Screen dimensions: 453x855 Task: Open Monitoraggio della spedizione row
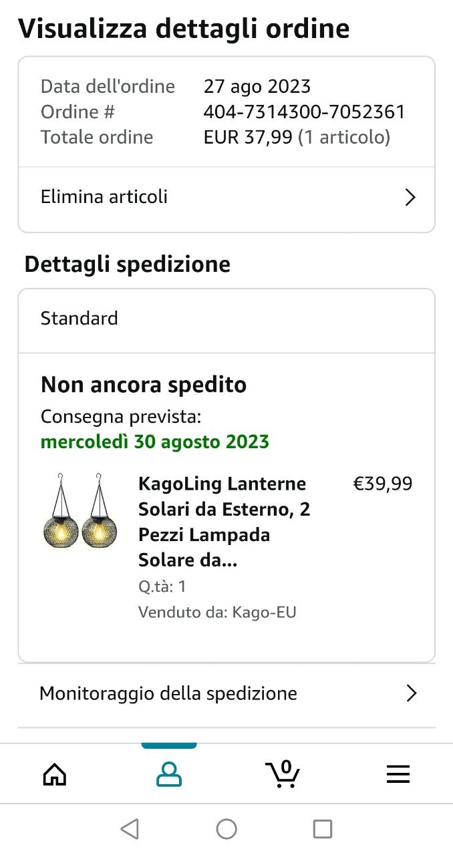pos(168,693)
